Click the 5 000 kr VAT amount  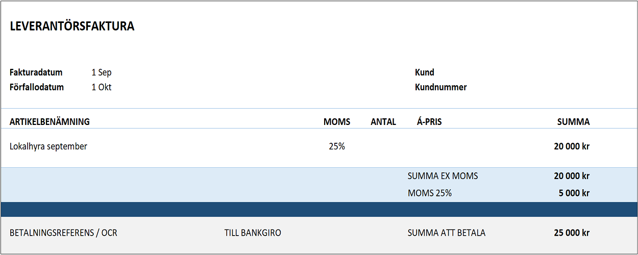[x=574, y=193]
